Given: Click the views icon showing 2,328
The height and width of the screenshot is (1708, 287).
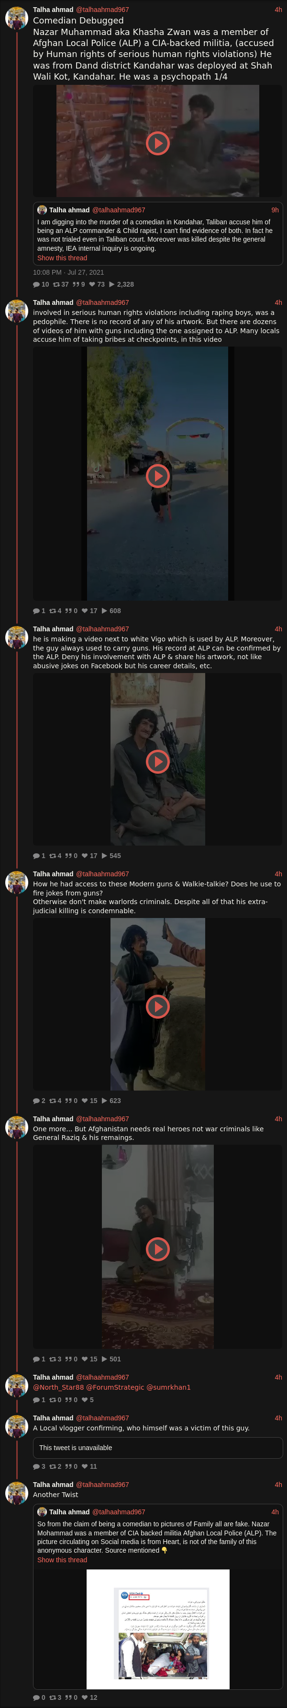Looking at the screenshot, I should (x=112, y=284).
